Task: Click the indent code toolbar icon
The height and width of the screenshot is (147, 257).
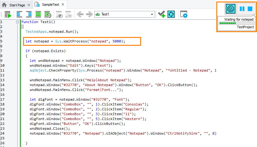Action: pos(29,14)
